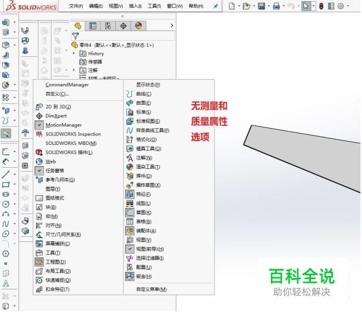The height and width of the screenshot is (316, 362).
Task: Click the 扣合特征(T) icon
Action: click(x=39, y=289)
